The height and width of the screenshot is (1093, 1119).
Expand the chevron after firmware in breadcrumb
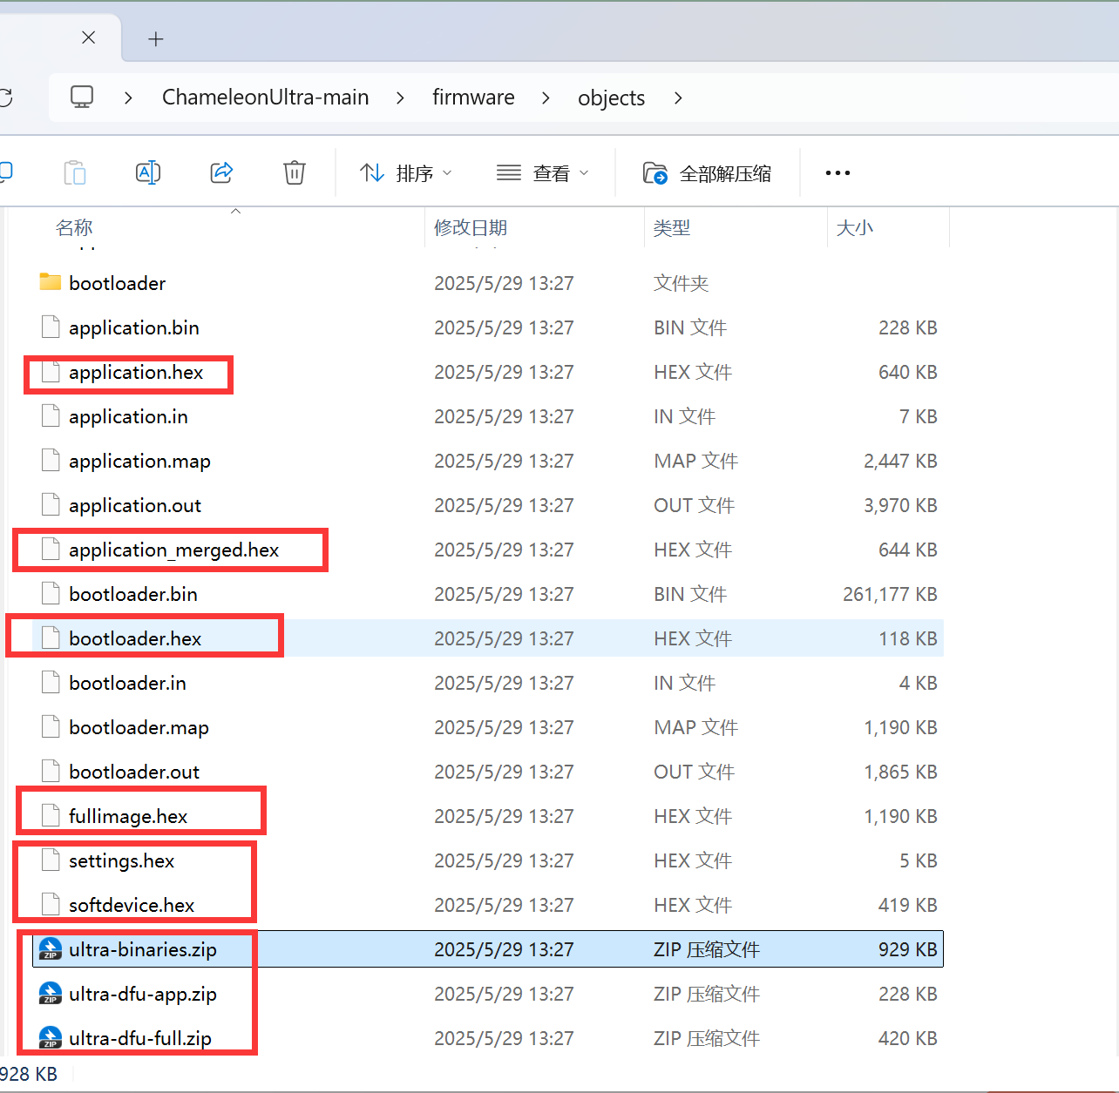[x=546, y=98]
